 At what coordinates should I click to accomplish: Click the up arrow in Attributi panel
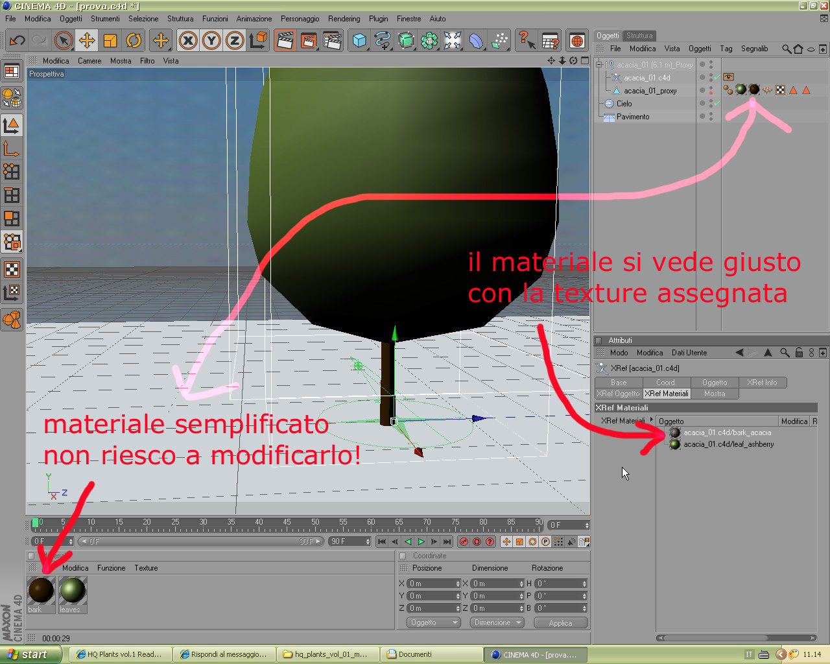tap(768, 353)
